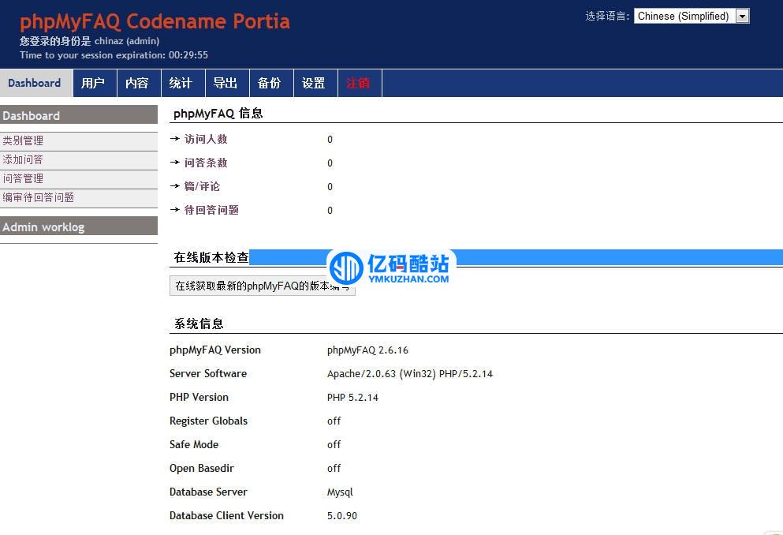Click the Admin worklog sidebar header
783x535 pixels.
[x=43, y=227]
